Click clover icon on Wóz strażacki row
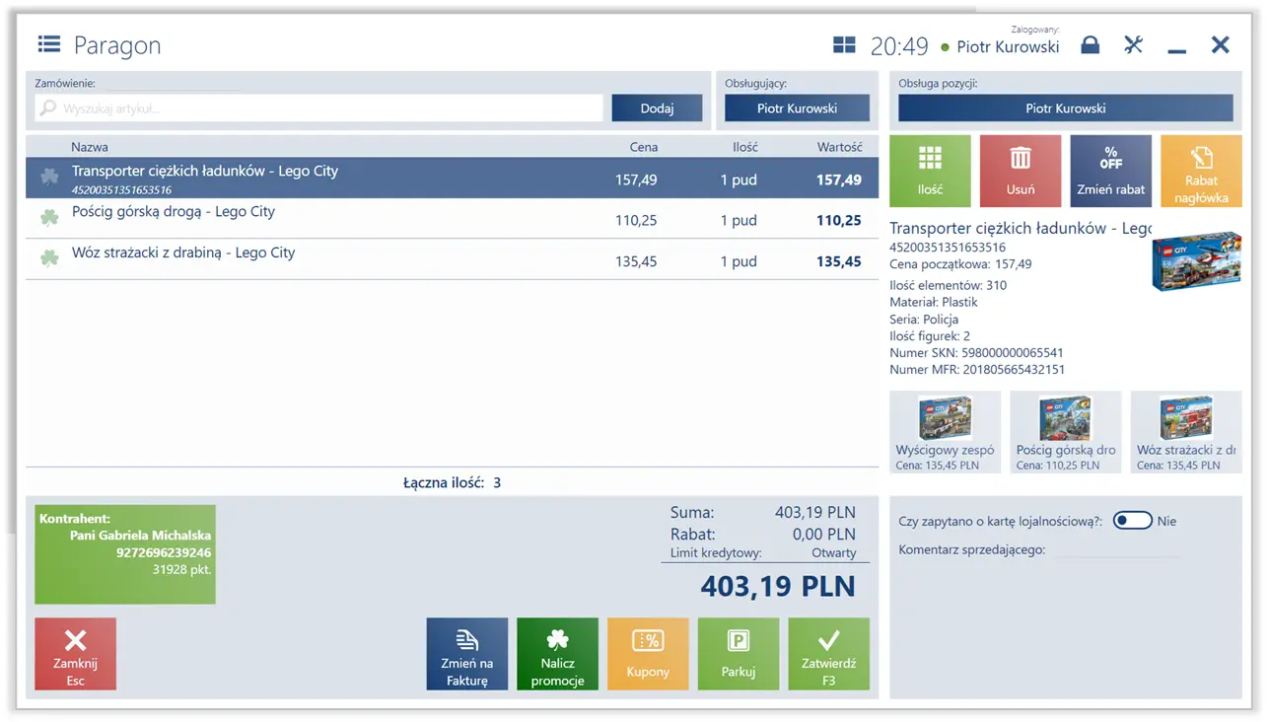This screenshot has height=722, width=1268. 48,258
